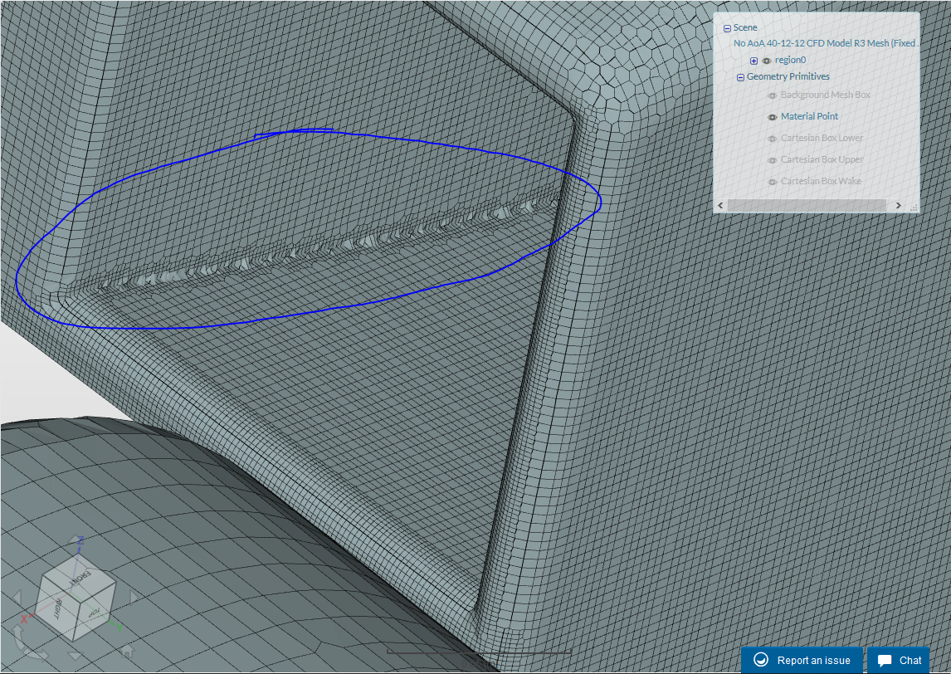Show the Background Mesh Box primitive
Viewport: 951px width, 674px height.
772,95
